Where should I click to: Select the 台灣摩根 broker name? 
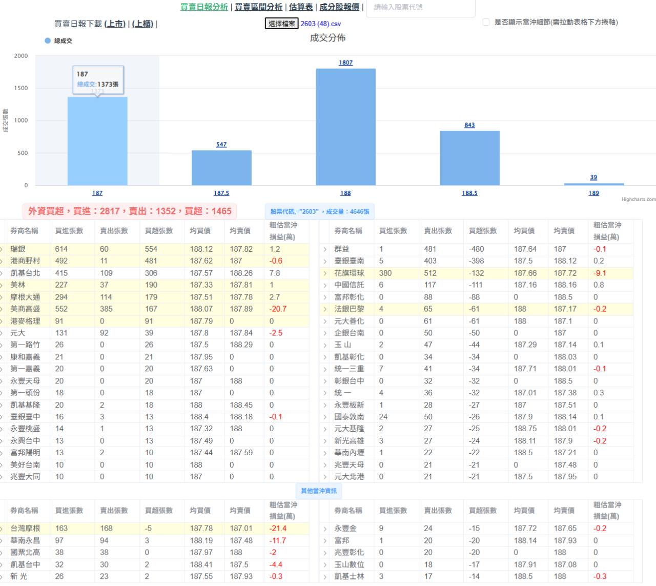click(25, 529)
